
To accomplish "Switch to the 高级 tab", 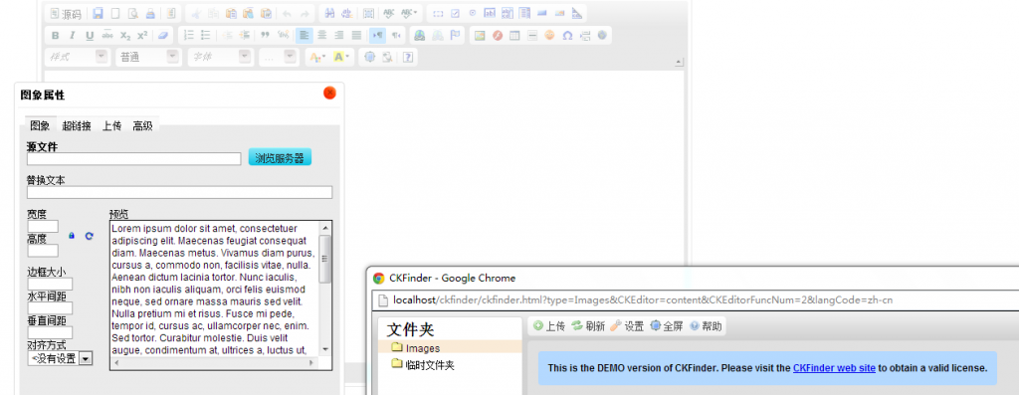I will 143,126.
